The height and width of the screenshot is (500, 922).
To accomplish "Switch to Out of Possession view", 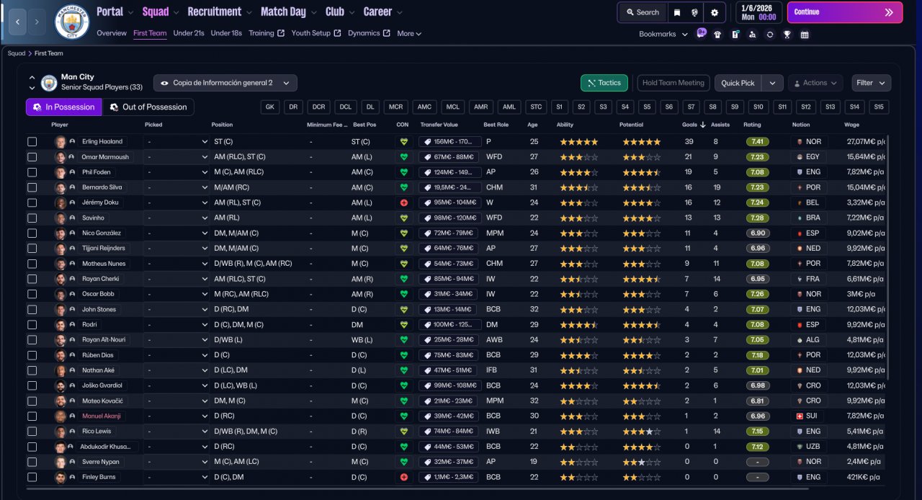I will point(148,107).
